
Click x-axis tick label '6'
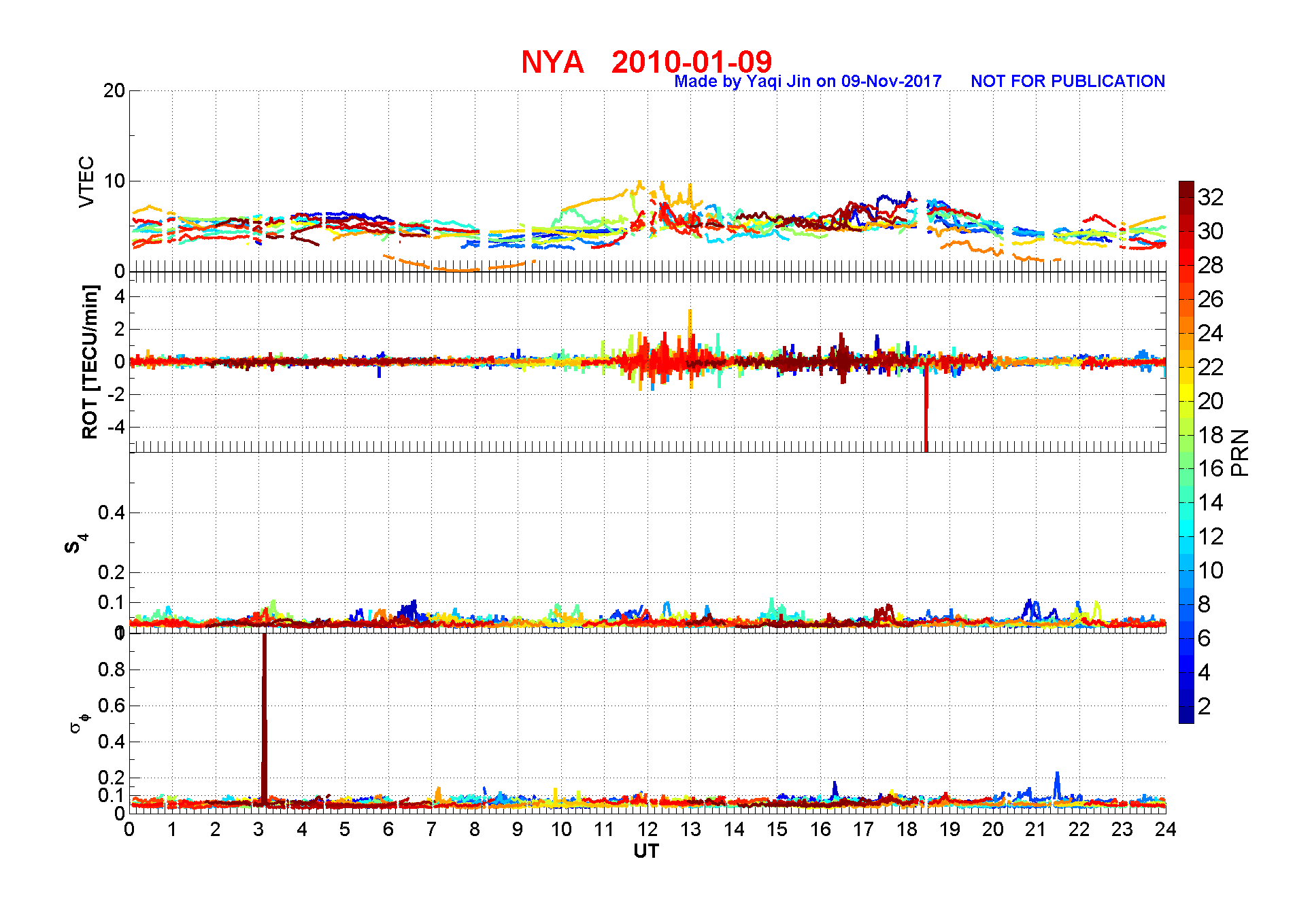pos(388,829)
